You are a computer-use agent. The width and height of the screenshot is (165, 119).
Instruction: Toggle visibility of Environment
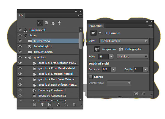point(20,30)
